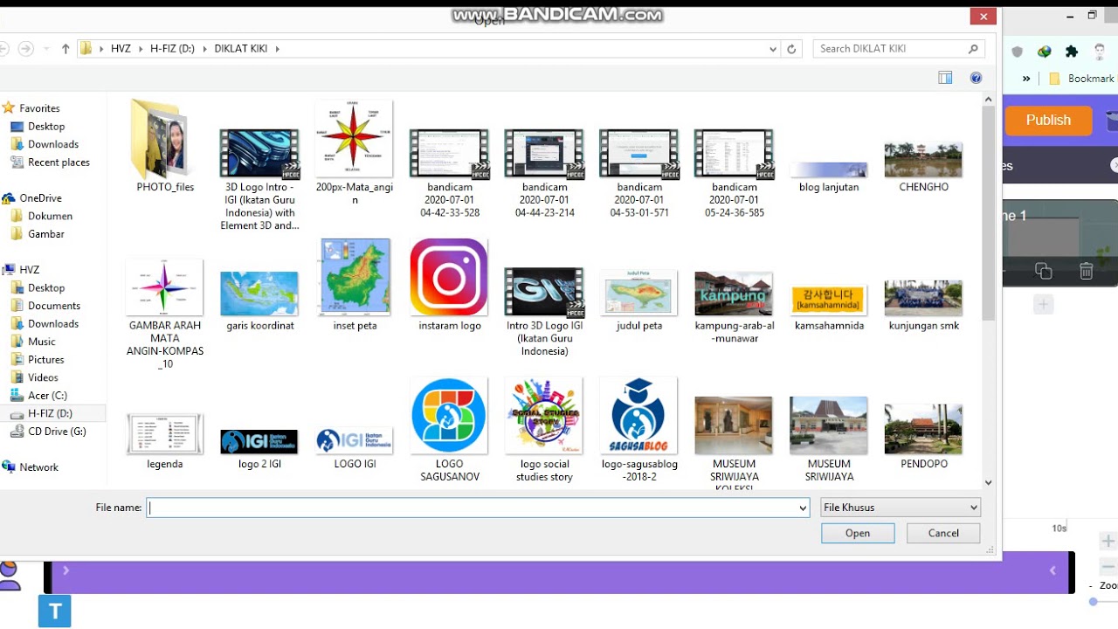The height and width of the screenshot is (629, 1118).
Task: Open Dokumen folder under OneDrive
Action: pyautogui.click(x=50, y=216)
